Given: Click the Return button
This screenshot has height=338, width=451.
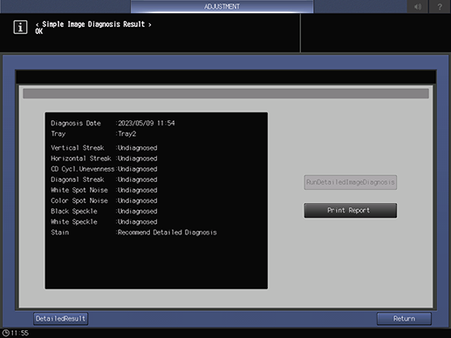Looking at the screenshot, I should (404, 319).
